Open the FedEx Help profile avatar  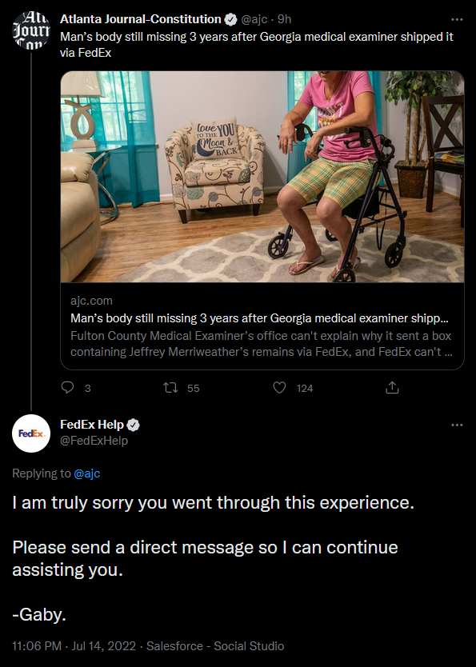pos(30,433)
